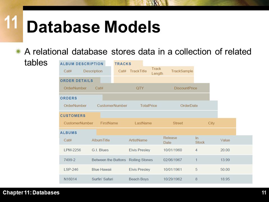Click the "TrackTitle" column heading

point(138,71)
